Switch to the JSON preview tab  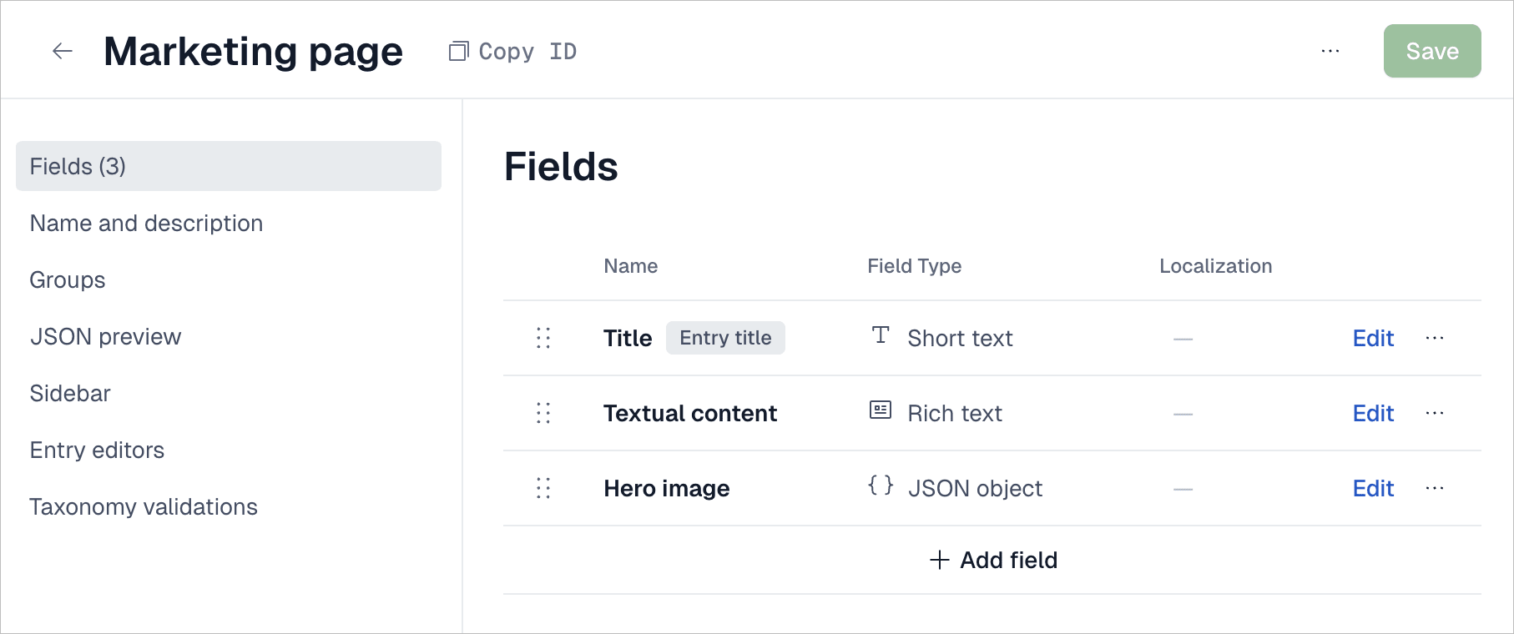tap(105, 337)
